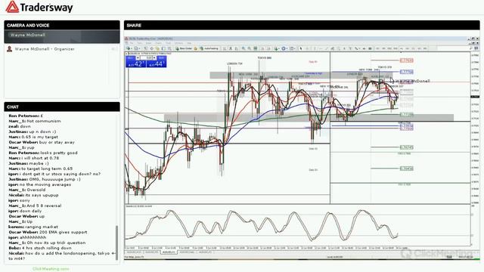Select the Horizontal Line drawing tool
Image resolution: width=484 pixels, height=272 pixels.
click(321, 48)
